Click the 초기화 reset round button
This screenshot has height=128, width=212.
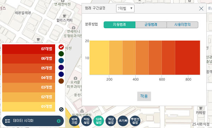[123, 121]
